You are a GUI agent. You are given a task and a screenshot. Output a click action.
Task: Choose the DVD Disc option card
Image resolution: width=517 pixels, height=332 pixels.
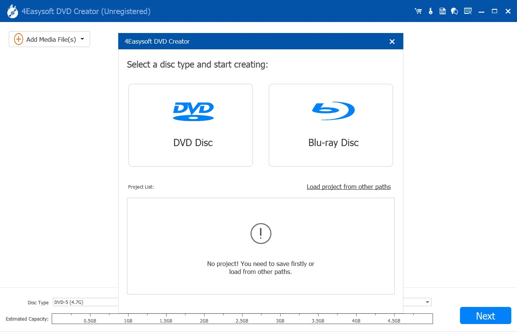(x=190, y=125)
